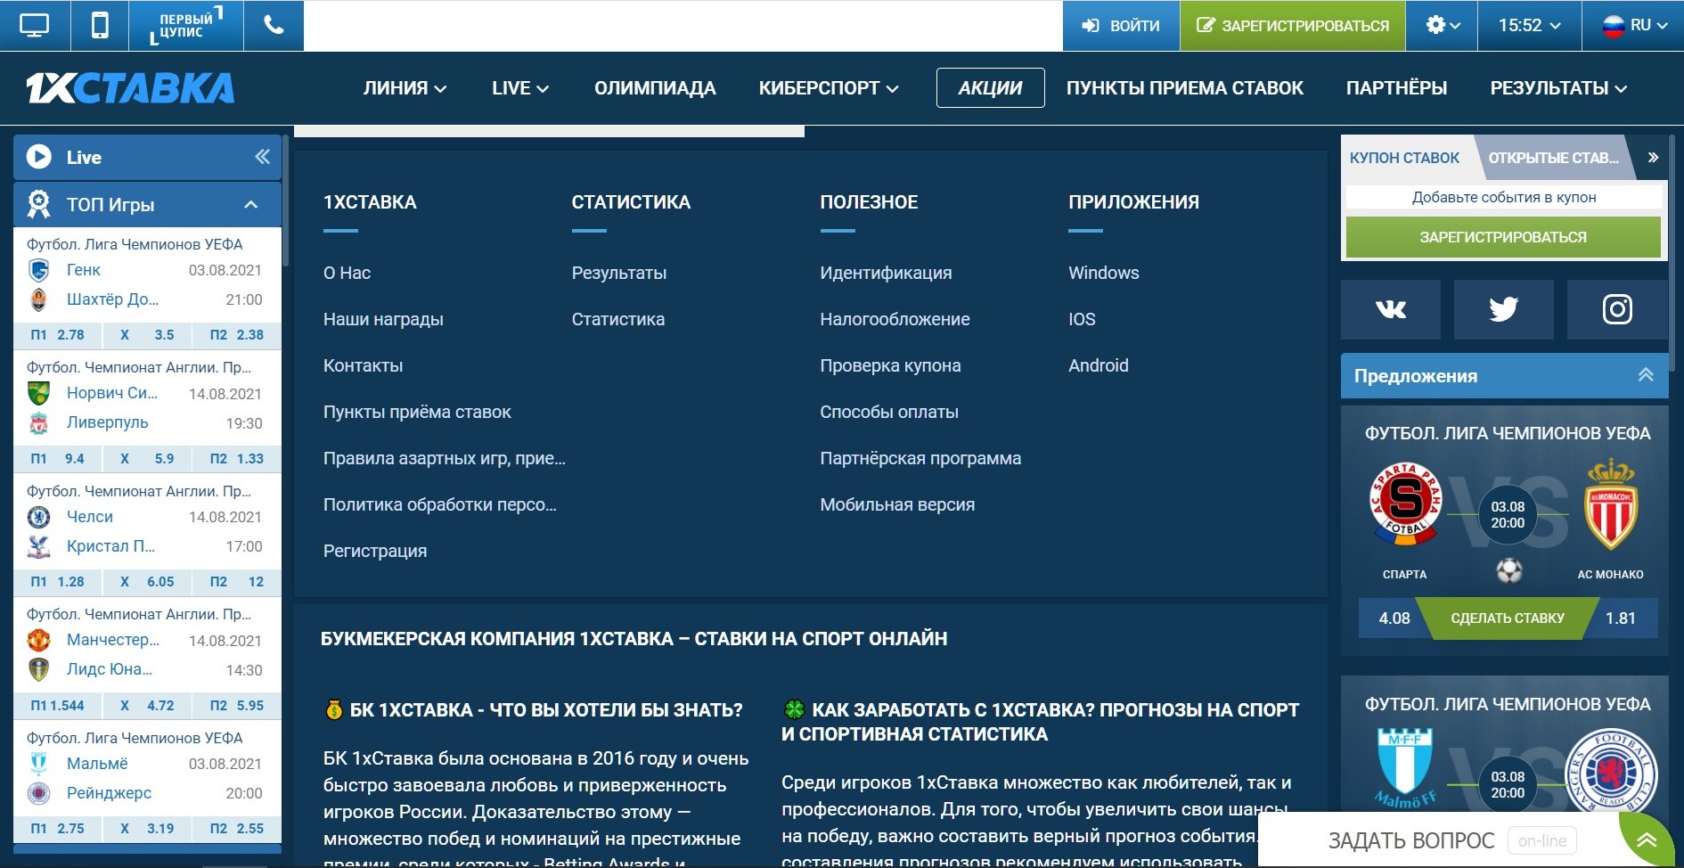The image size is (1684, 868).
Task: Open the АКЦИИ promotions tab
Action: pyautogui.click(x=990, y=88)
